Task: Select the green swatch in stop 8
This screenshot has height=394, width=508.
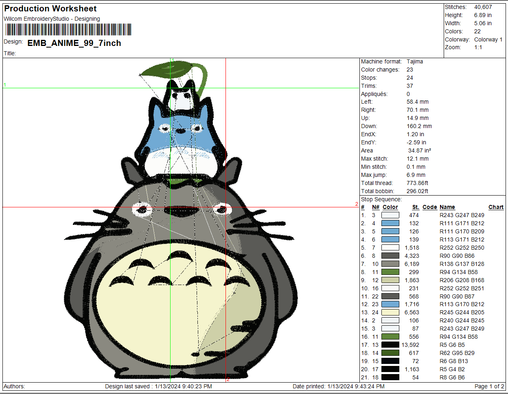Action: click(390, 272)
